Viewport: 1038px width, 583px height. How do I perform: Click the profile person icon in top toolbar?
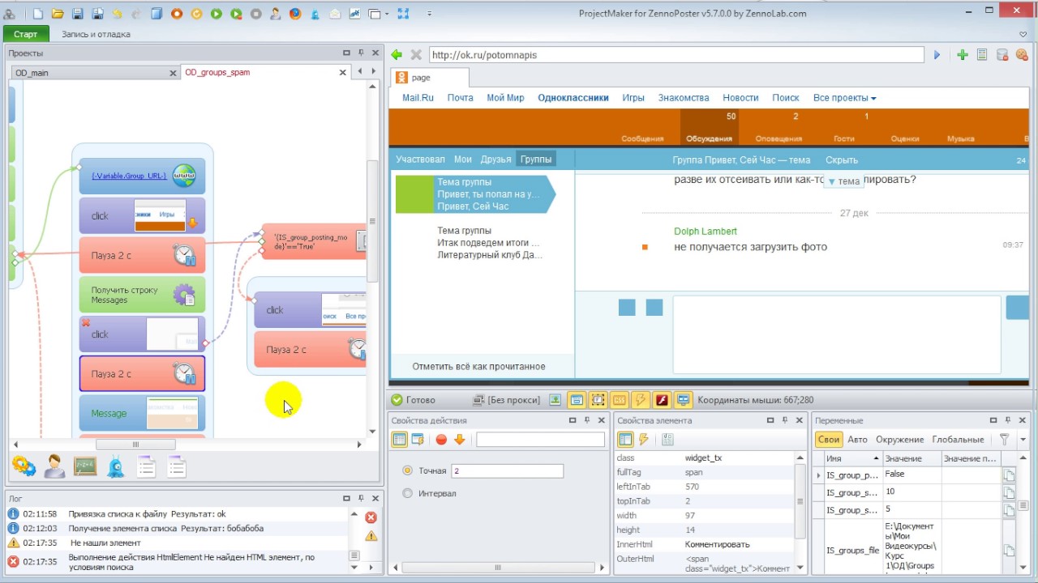[276, 14]
